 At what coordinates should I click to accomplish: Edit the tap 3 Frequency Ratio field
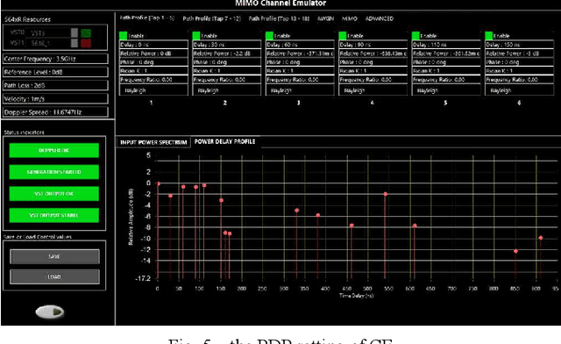[300, 80]
